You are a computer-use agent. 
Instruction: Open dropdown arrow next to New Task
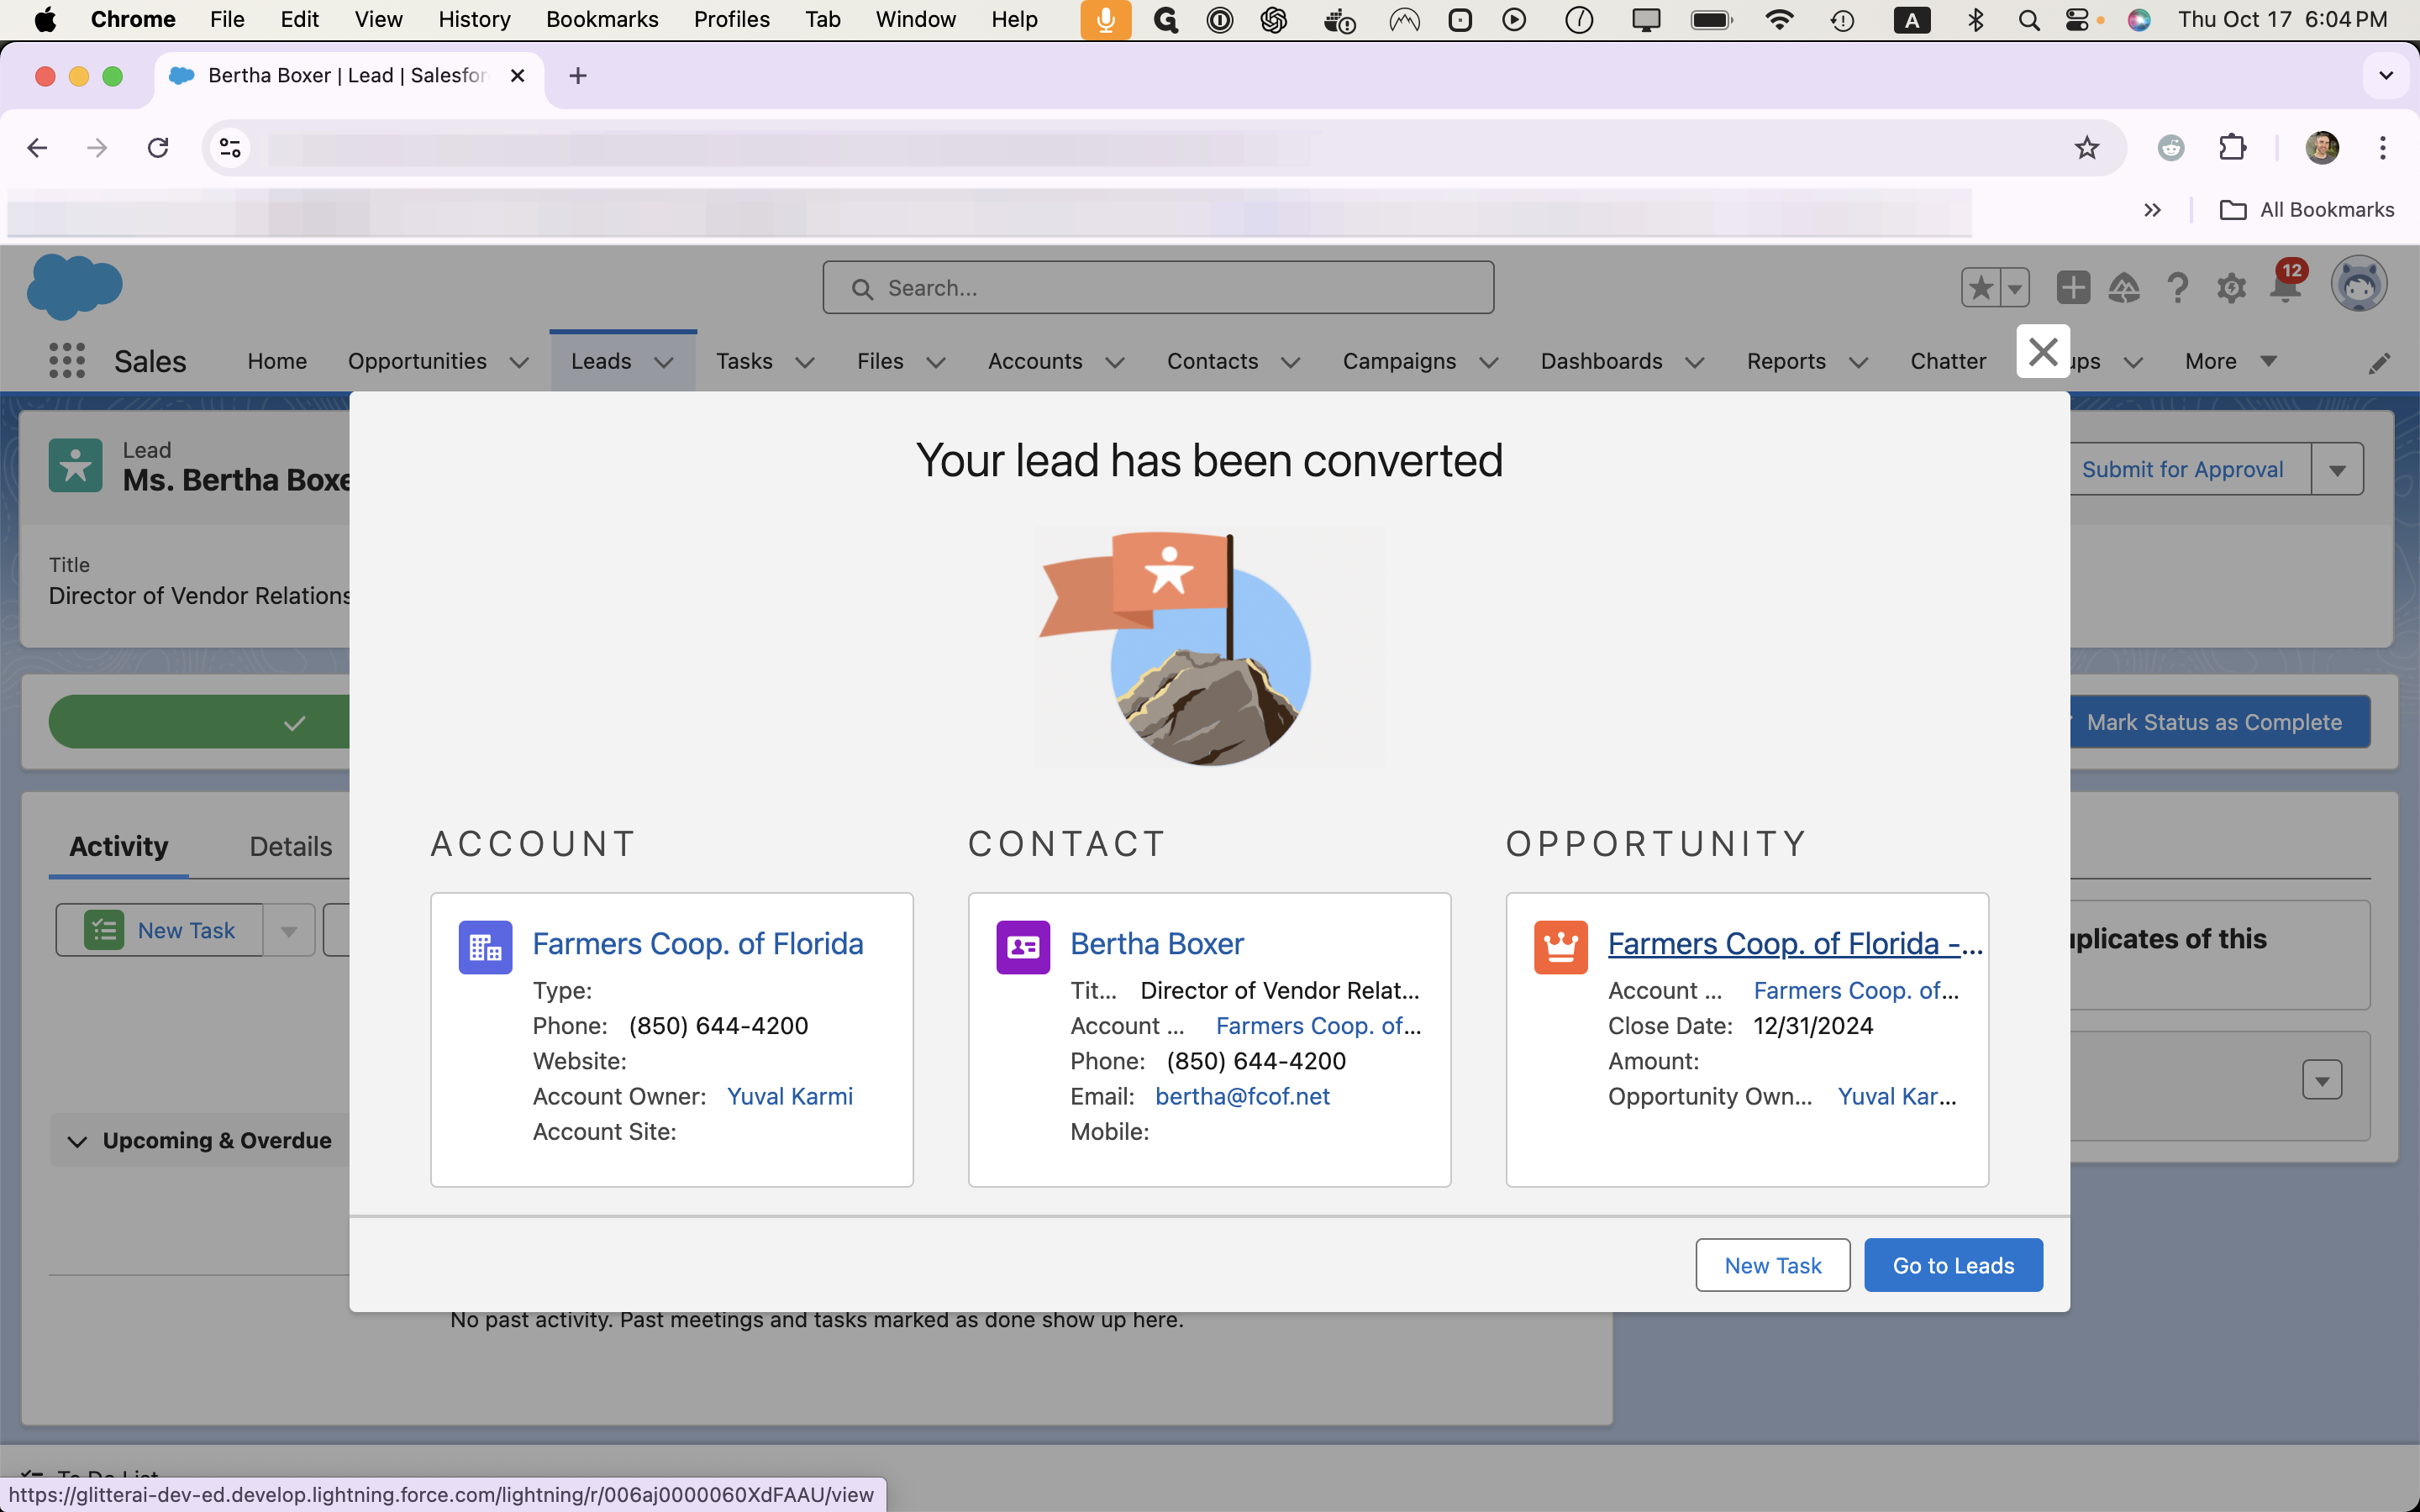click(289, 930)
